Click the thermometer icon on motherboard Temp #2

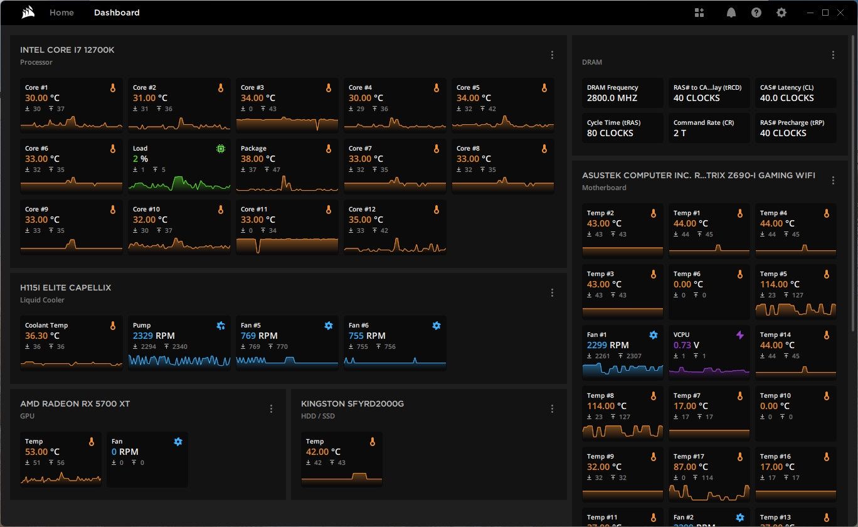coord(654,214)
